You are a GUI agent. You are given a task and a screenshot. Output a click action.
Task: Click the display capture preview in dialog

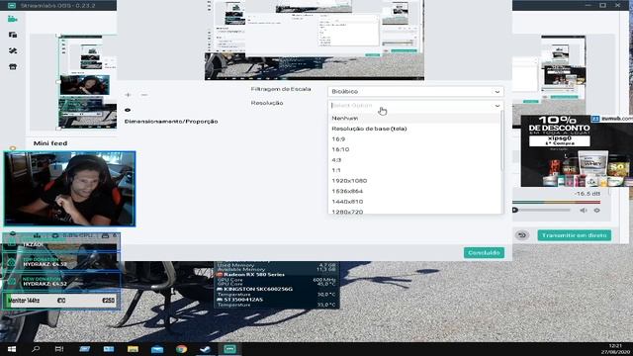[315, 40]
